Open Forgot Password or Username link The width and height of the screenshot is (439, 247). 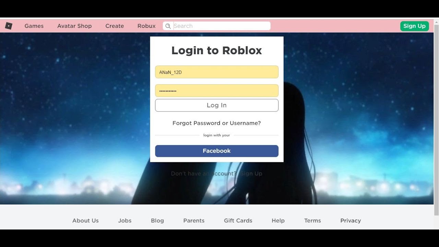tap(217, 123)
